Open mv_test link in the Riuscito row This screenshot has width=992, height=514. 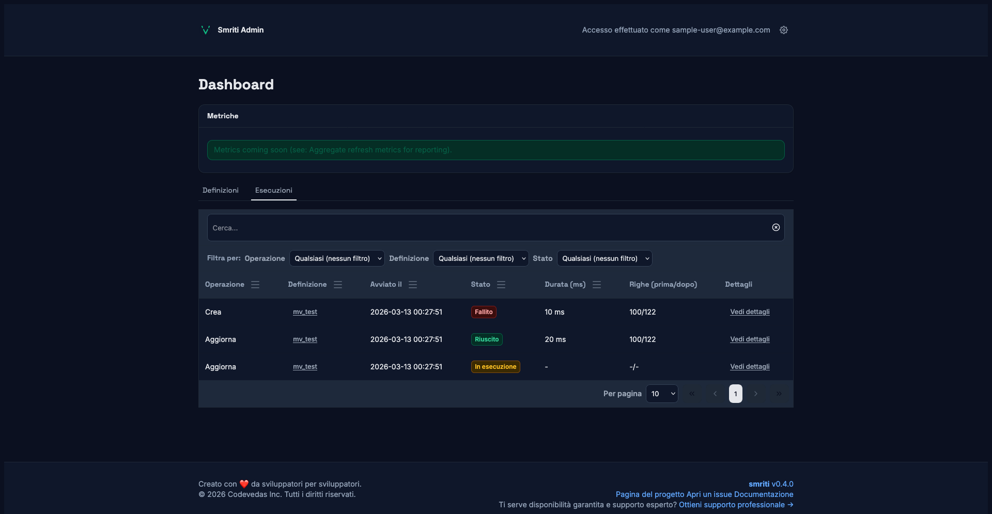tap(305, 339)
